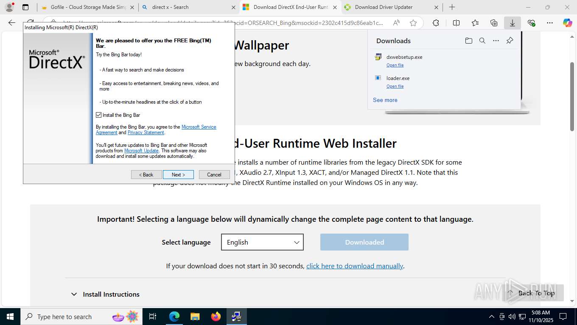Uncheck Install the Bing Bar checkbox
Screen dimensions: 577x325
coord(98,115)
